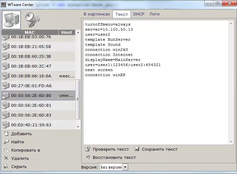Open the Логи tab
The height and width of the screenshot is (174, 237).
click(155, 14)
